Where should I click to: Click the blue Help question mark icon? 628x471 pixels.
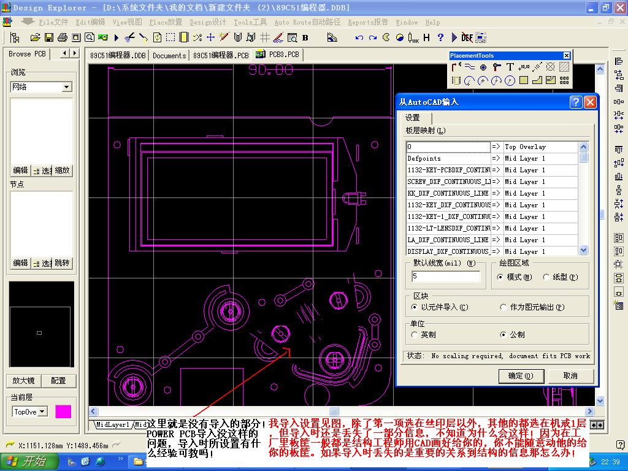click(x=440, y=37)
